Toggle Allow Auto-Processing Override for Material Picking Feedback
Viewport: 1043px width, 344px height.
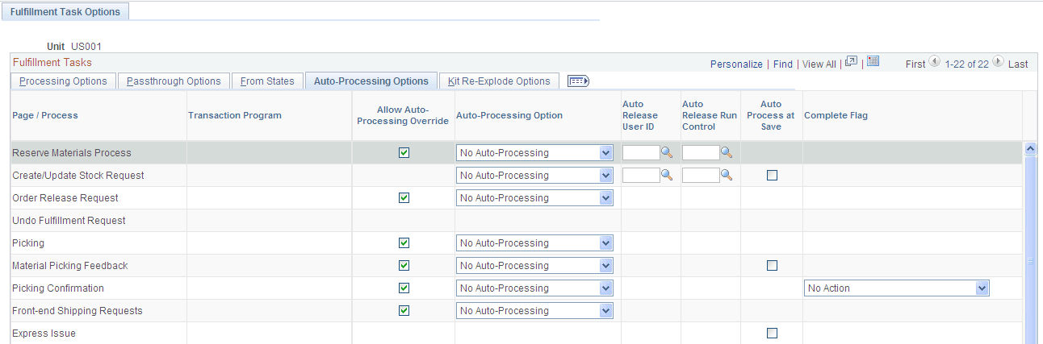coord(404,265)
